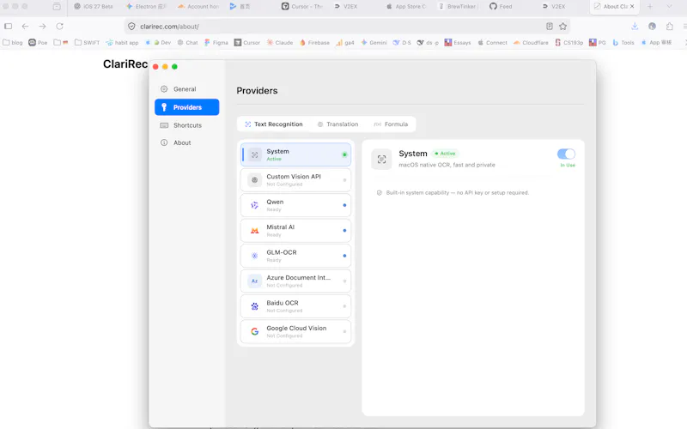Image resolution: width=687 pixels, height=429 pixels.
Task: Click 'macOS native OCR, fast and private' text
Action: (447, 165)
